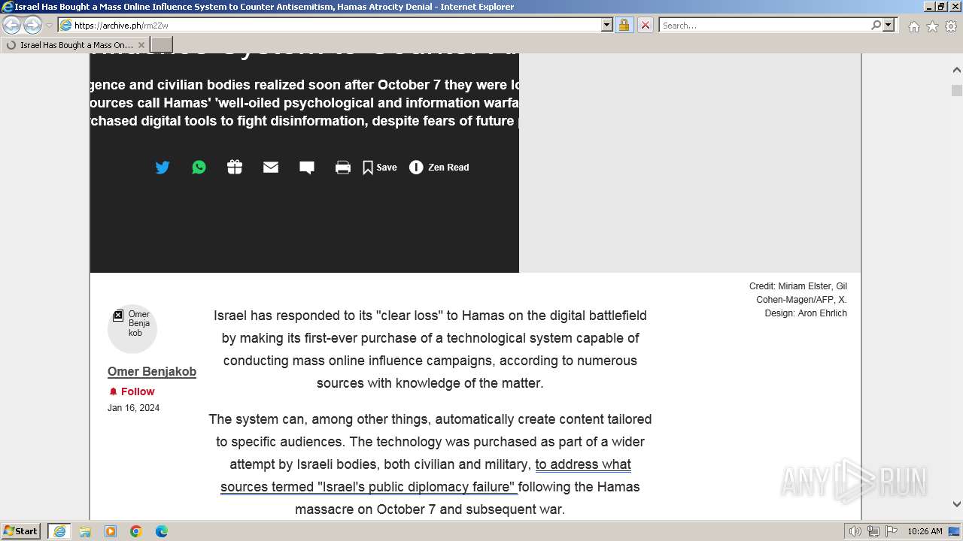Save the article with bookmark toggle

[380, 168]
